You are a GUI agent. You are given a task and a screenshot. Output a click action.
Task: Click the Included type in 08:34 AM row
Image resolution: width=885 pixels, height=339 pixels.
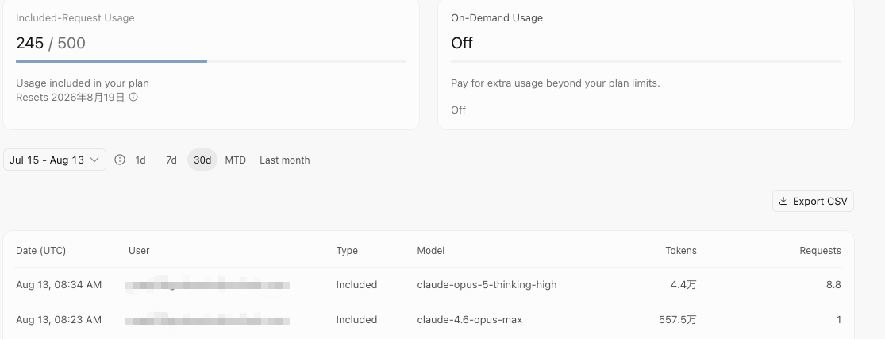click(x=356, y=285)
